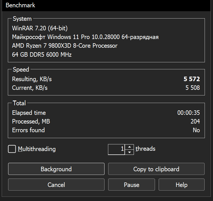Click the Errors found label
The height and width of the screenshot is (201, 213).
[28, 130]
